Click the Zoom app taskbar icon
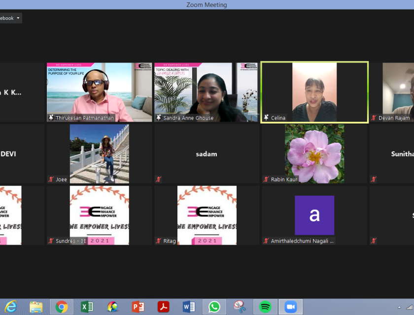Screen dimensions: 414x315 click(x=290, y=307)
